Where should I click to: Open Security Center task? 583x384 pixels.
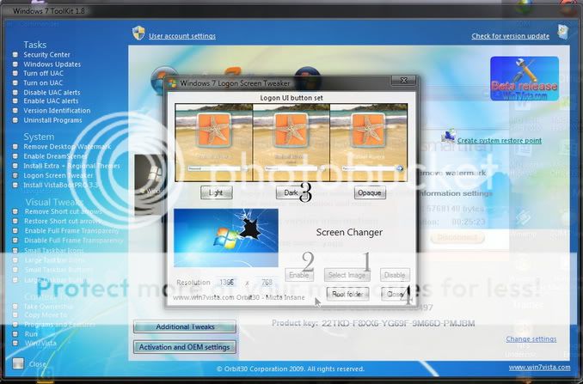click(46, 55)
